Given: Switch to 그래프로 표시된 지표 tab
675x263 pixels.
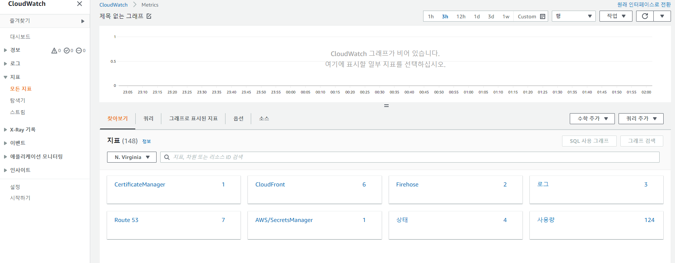Looking at the screenshot, I should tap(193, 119).
